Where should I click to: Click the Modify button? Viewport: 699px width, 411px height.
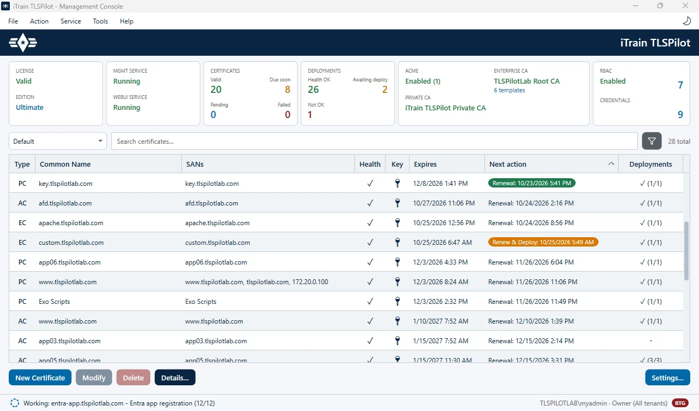tap(94, 378)
